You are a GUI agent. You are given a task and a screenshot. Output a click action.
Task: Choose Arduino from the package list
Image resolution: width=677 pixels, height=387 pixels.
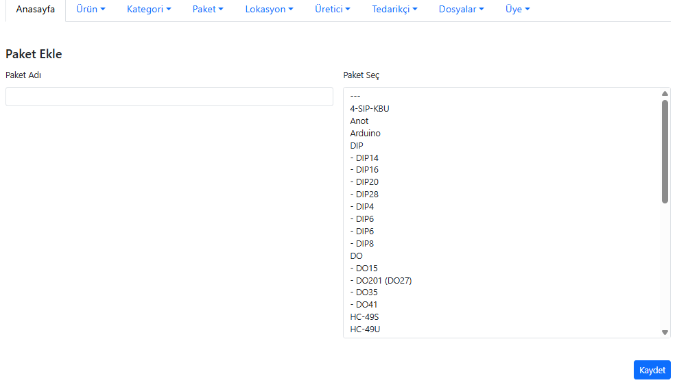click(x=365, y=133)
